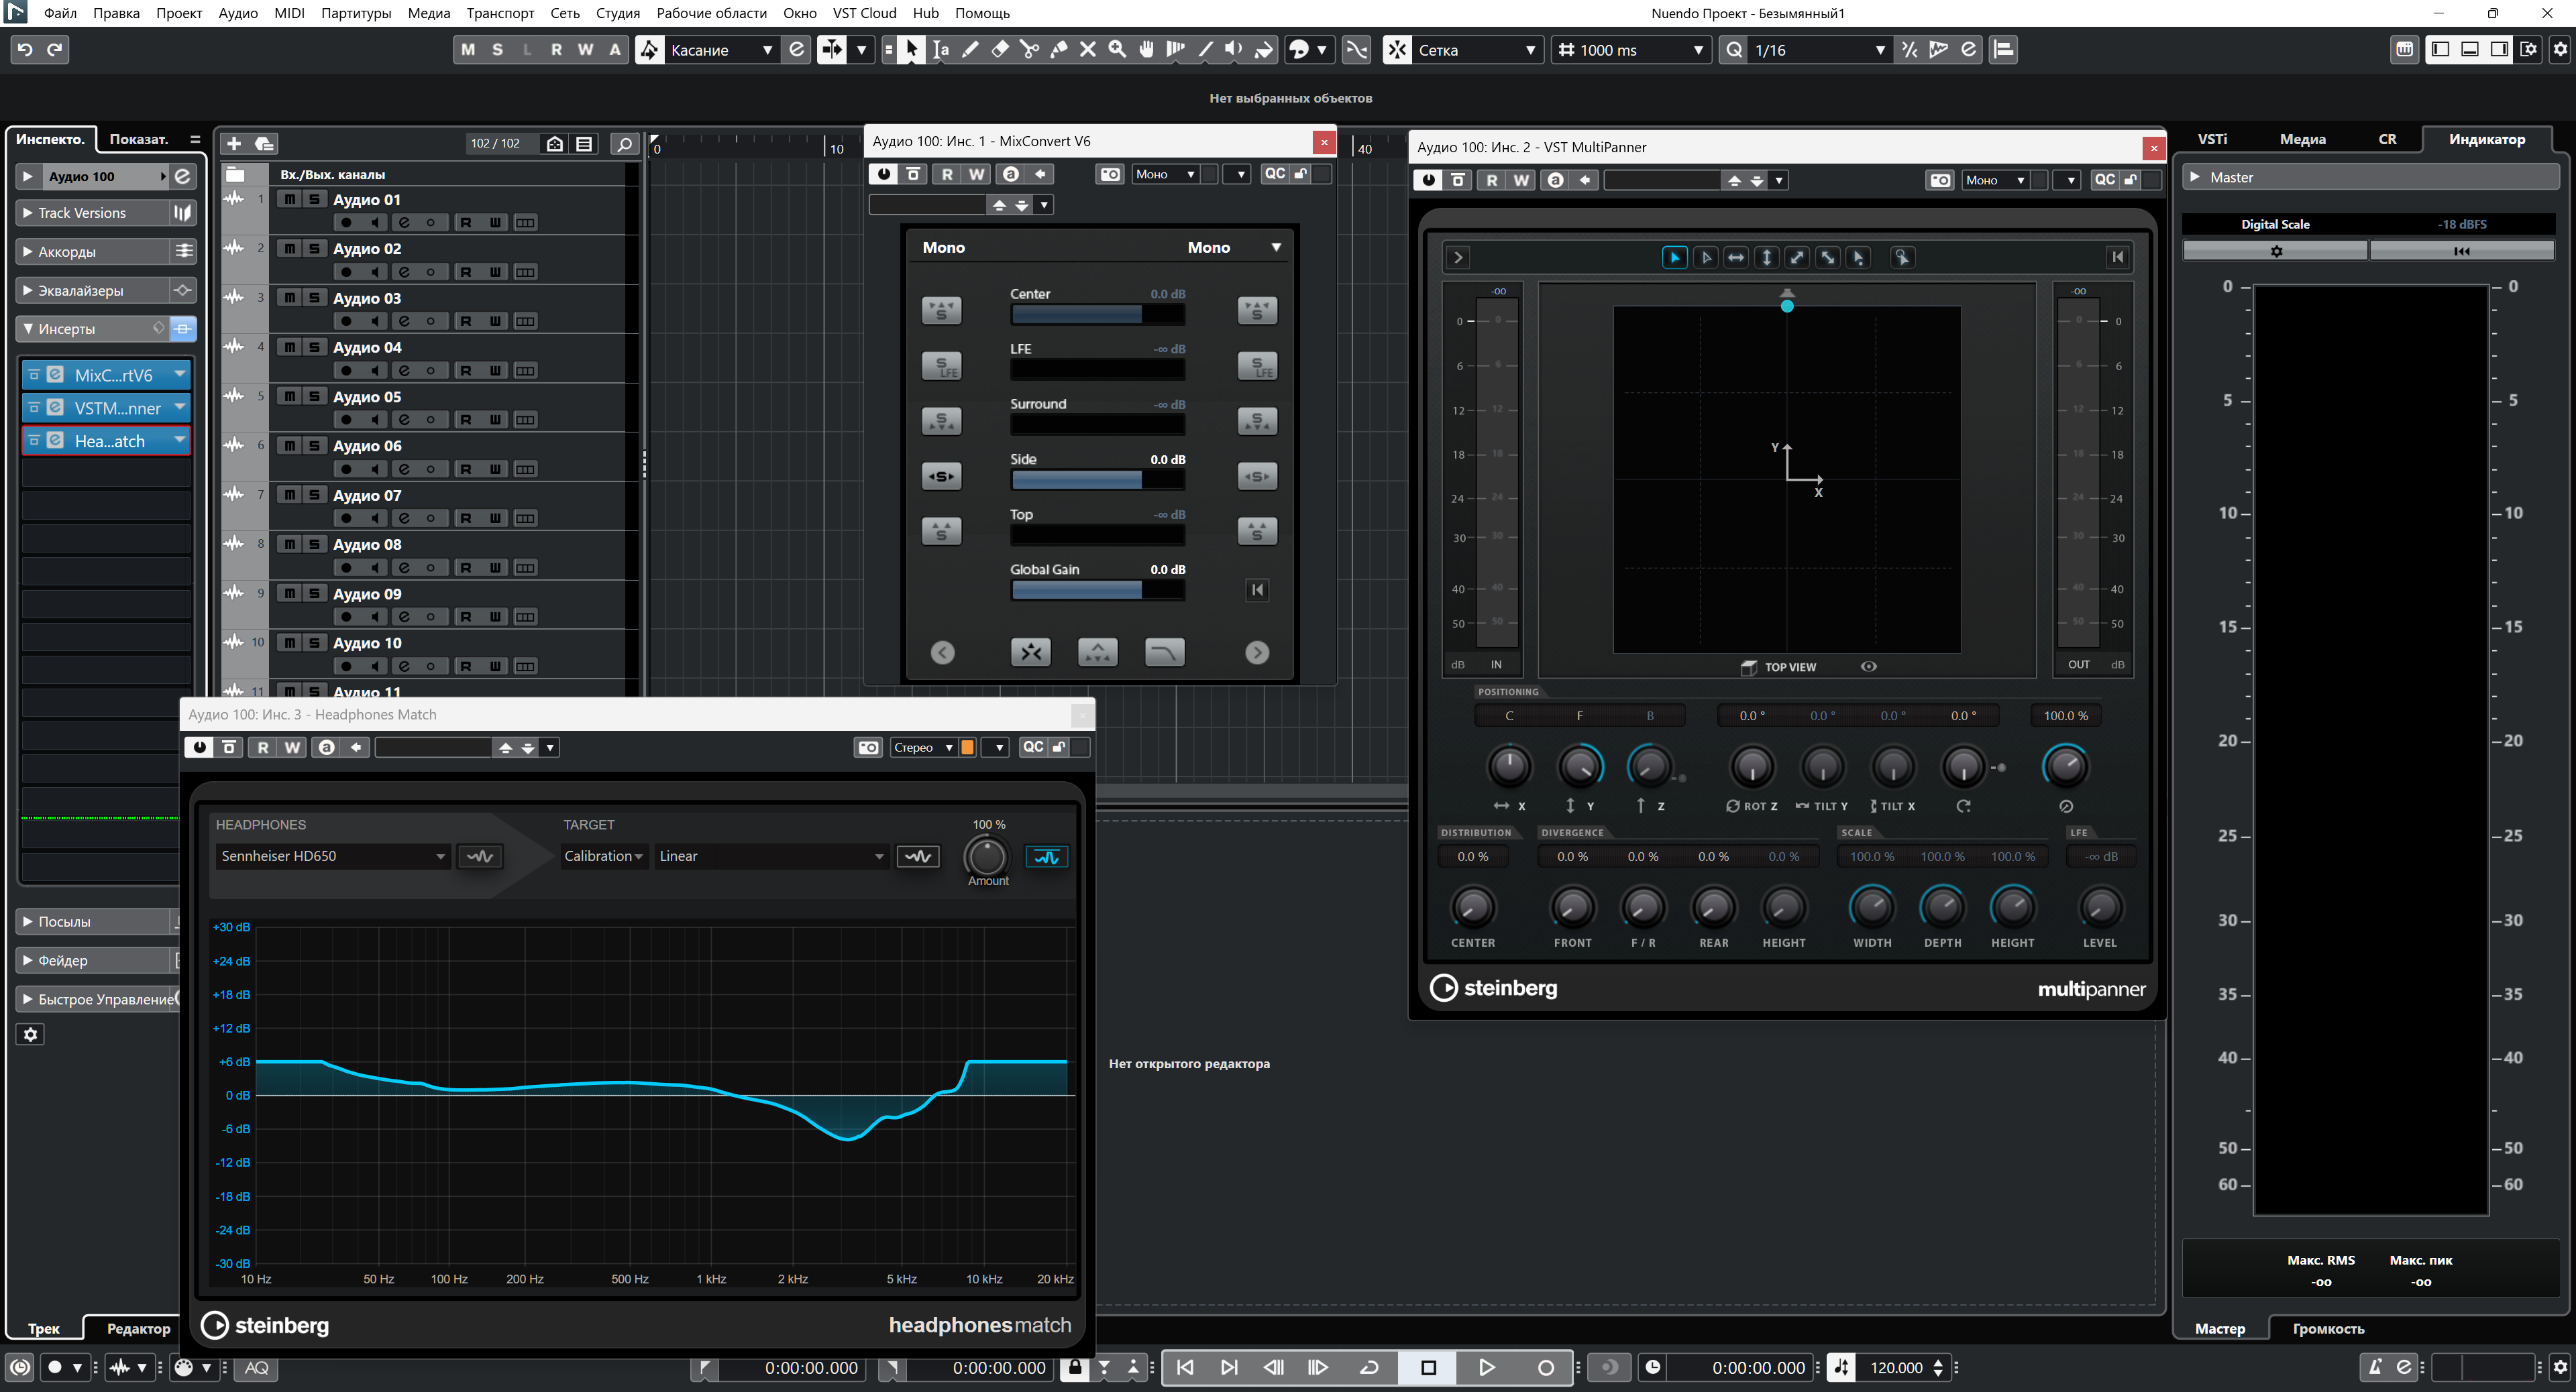Open the Sennheiser HD650 headphones dropdown
The image size is (2576, 1392).
[332, 856]
